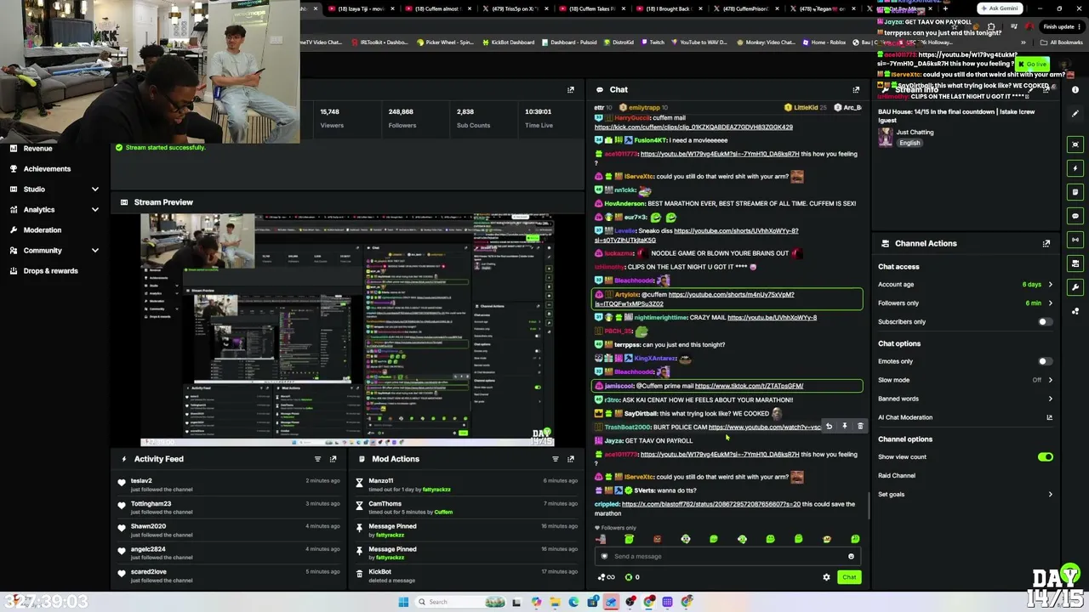This screenshot has height=612, width=1089.
Task: Turn off Show view count
Action: pos(1045,457)
